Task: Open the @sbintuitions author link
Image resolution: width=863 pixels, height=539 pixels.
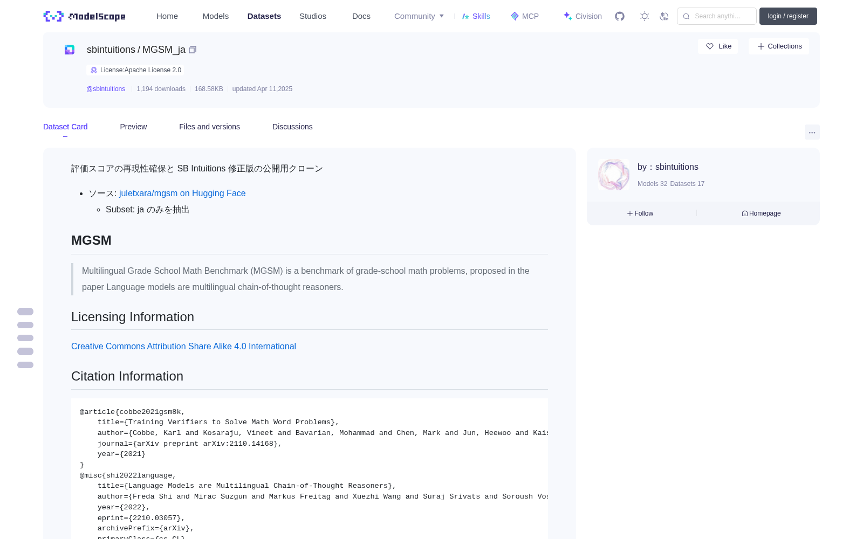Action: [106, 89]
